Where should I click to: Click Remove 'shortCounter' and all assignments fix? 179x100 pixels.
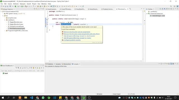(77, 32)
